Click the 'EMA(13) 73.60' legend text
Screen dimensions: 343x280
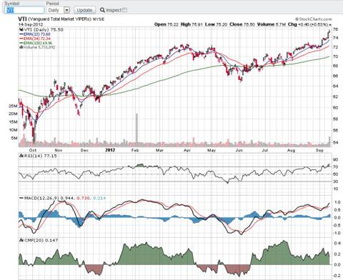[x=36, y=34]
